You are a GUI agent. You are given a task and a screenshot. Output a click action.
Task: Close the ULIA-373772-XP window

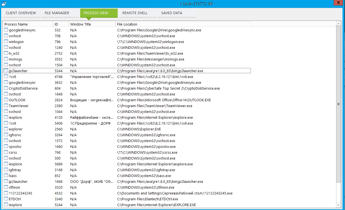338,2
